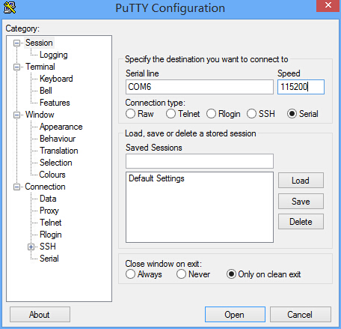Click the Open button to connect
Viewport: 341px width, 329px height.
coord(235,315)
